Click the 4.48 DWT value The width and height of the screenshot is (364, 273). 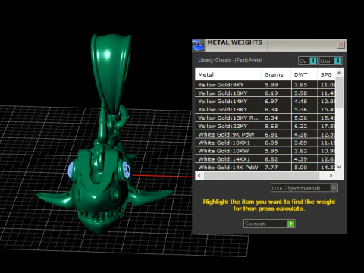(x=300, y=102)
